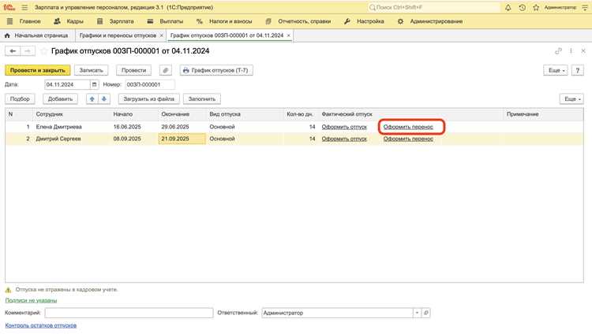Screen dimensions: 592x334
Task: Open the service menu icon at top right
Action: pos(585,8)
